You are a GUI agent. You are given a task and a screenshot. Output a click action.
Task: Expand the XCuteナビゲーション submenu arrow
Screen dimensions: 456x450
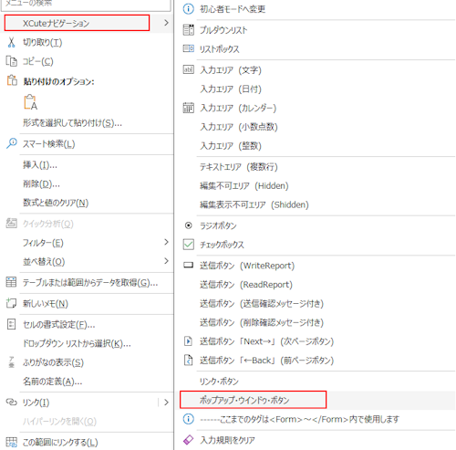click(166, 23)
